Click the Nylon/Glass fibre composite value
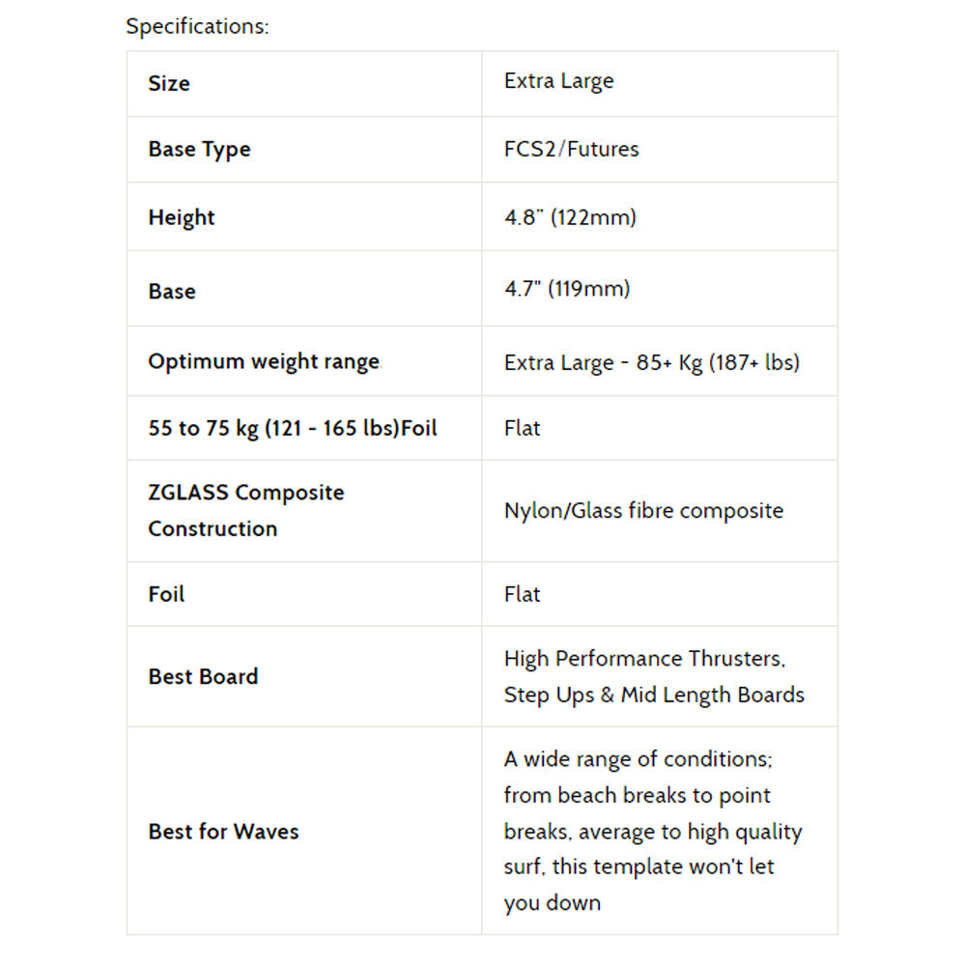The height and width of the screenshot is (966, 966). [x=643, y=511]
